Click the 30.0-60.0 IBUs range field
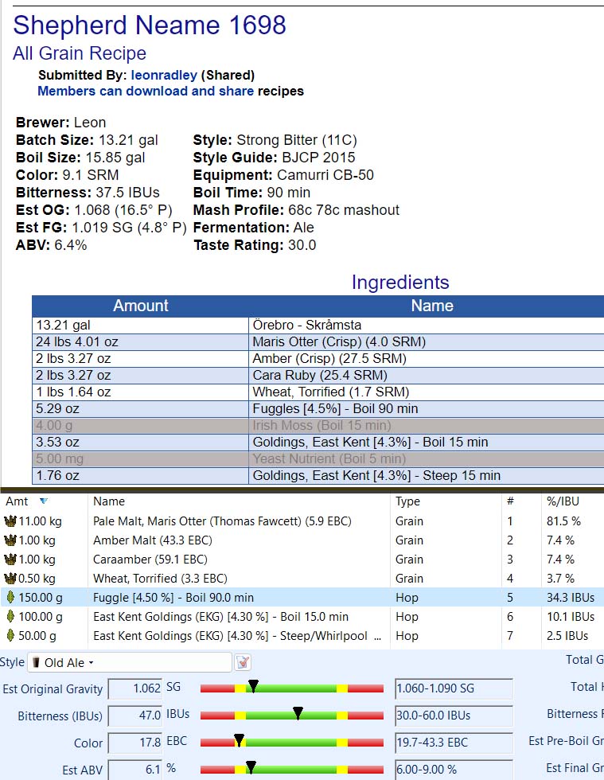Screen dimensions: 604x780 (454, 716)
